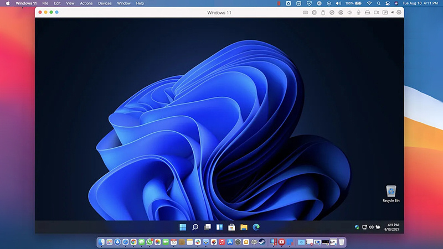Open FaceTime from the Dock
Viewport: 443px width, 249px height.
pyautogui.click(x=166, y=242)
